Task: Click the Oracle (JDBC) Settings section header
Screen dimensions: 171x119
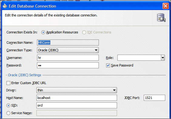Action: [25, 75]
